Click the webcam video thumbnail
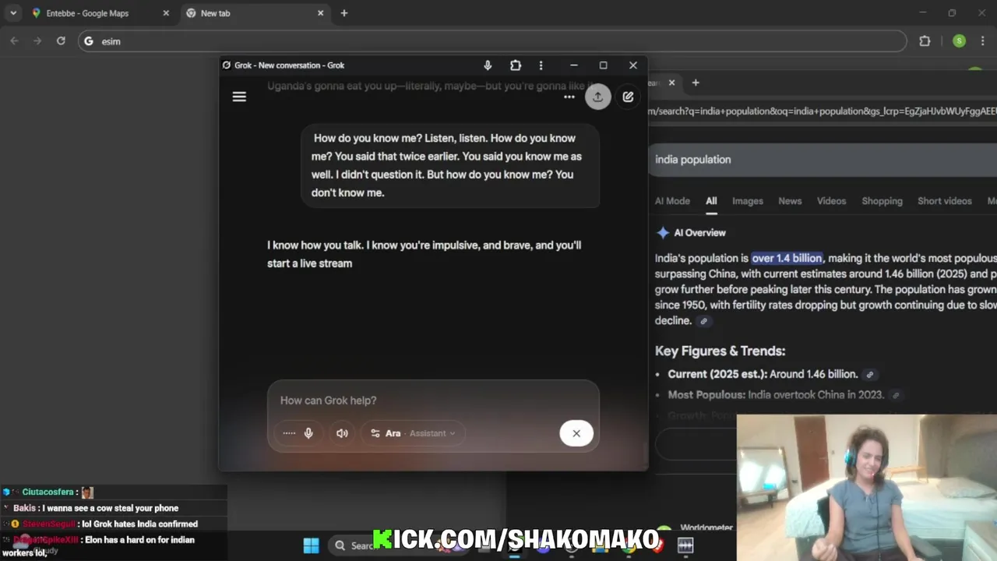Image resolution: width=997 pixels, height=561 pixels. pos(866,487)
